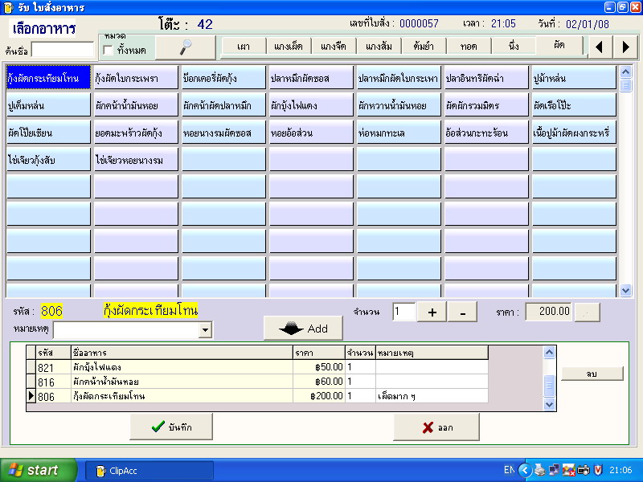643x482 pixels.
Task: Select order row 821 ผักบุ้งไฟแดง
Action: (x=161, y=366)
